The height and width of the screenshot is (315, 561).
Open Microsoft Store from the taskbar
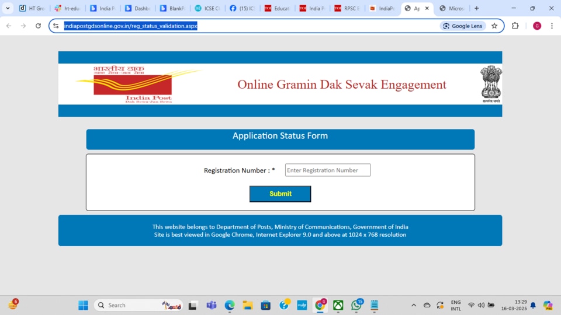pyautogui.click(x=265, y=305)
